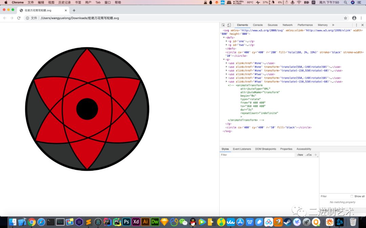Launch IntelliJ IDEA from the Dock
The height and width of the screenshot is (228, 366).
pos(107,222)
